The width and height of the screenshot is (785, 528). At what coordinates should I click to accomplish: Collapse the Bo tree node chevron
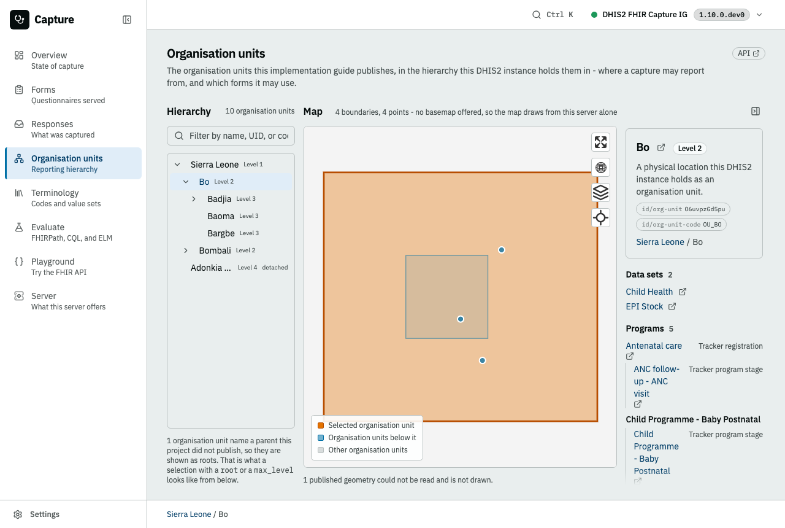tap(186, 182)
